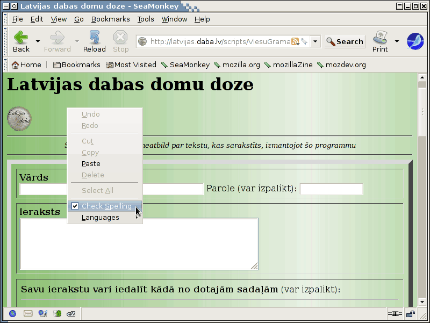The width and height of the screenshot is (430, 323).
Task: Open the SeaMonkey bookmark link
Action: [x=185, y=65]
